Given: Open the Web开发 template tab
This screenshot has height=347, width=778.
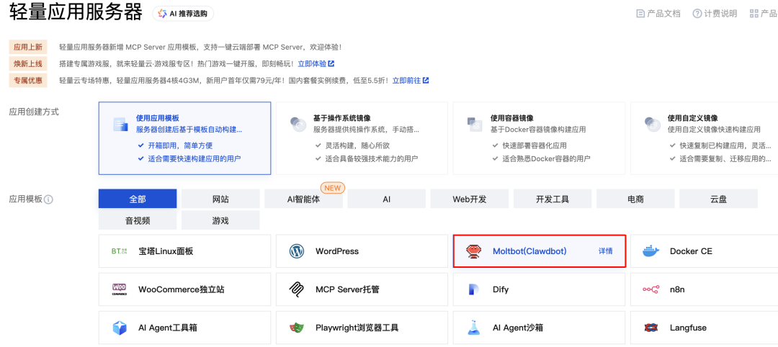Looking at the screenshot, I should pyautogui.click(x=470, y=199).
